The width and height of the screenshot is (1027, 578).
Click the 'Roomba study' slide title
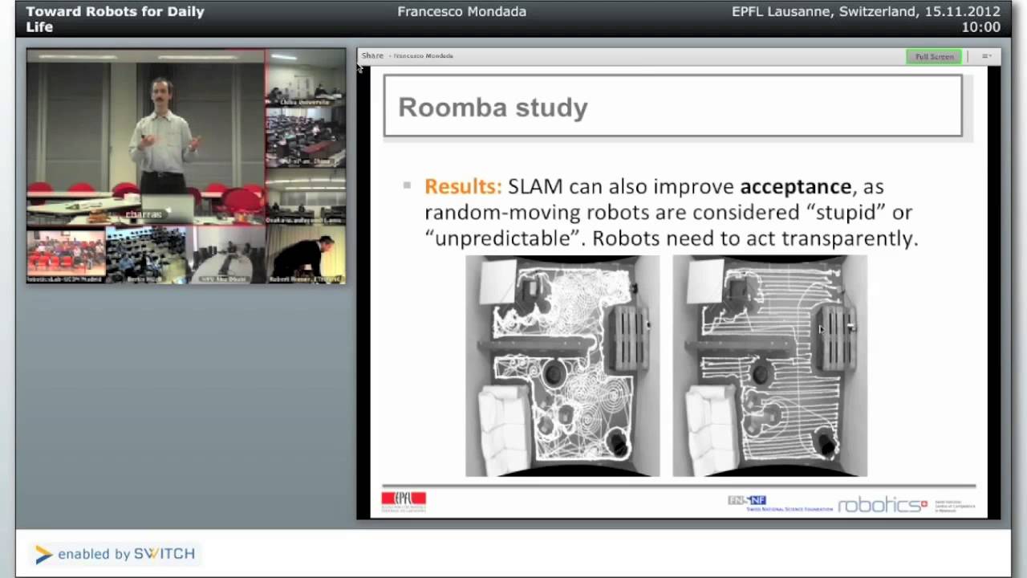(x=493, y=108)
